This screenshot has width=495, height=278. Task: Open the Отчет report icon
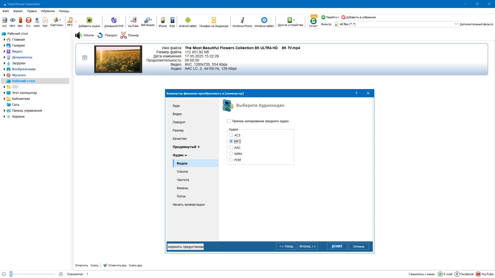coord(313,22)
